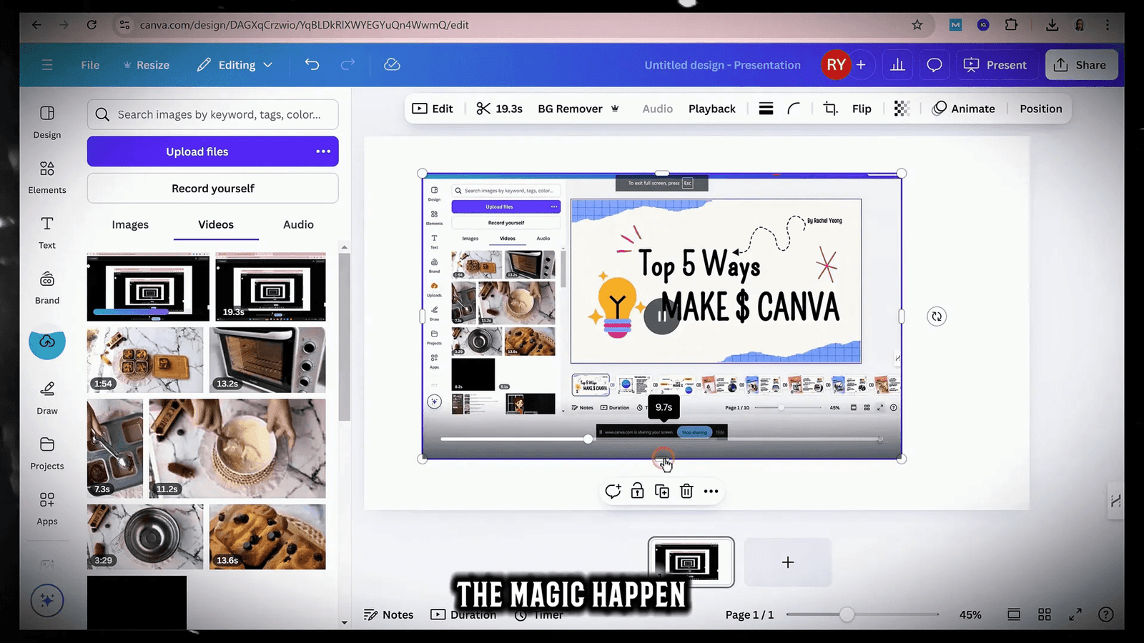Select the Text tool in sidebar
The width and height of the screenshot is (1144, 643).
(x=47, y=232)
